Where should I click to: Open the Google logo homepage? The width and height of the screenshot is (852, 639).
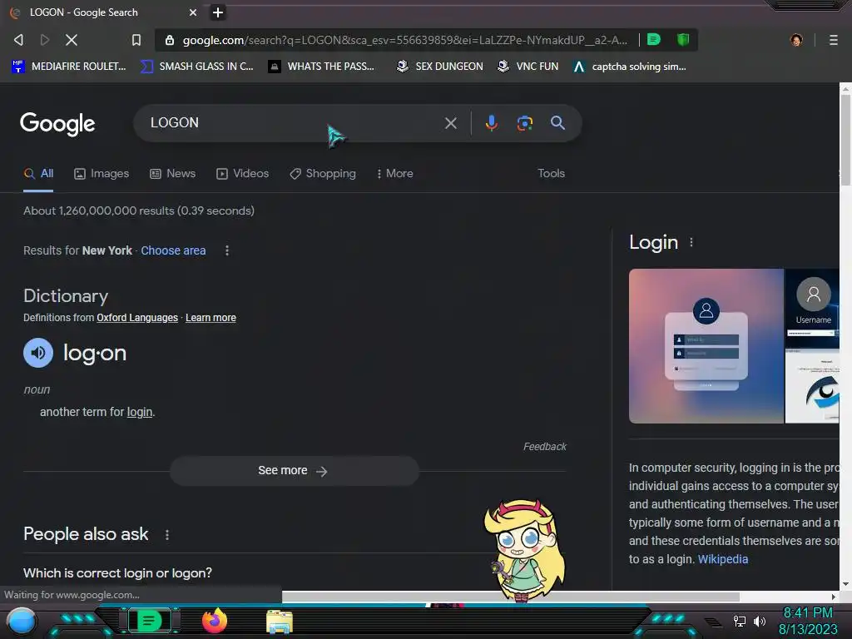click(x=57, y=124)
